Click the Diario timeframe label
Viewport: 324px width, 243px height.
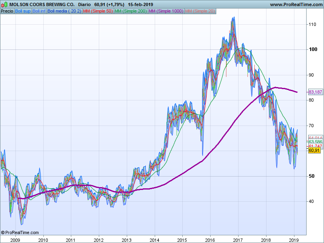coord(84,4)
